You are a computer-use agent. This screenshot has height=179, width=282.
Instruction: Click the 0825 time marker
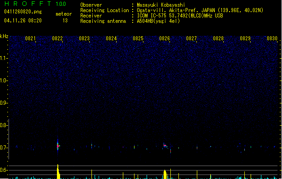tap(138, 38)
